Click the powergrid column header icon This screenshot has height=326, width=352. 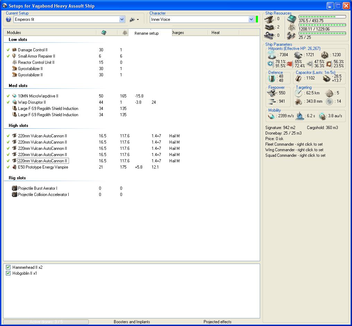pos(125,33)
